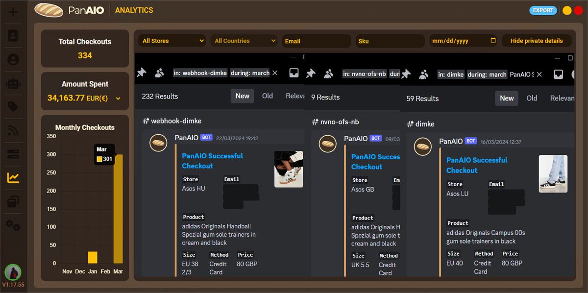Click pin icon beside nvno-ofs-nb search
Viewport: 588px width, 293px height.
311,73
